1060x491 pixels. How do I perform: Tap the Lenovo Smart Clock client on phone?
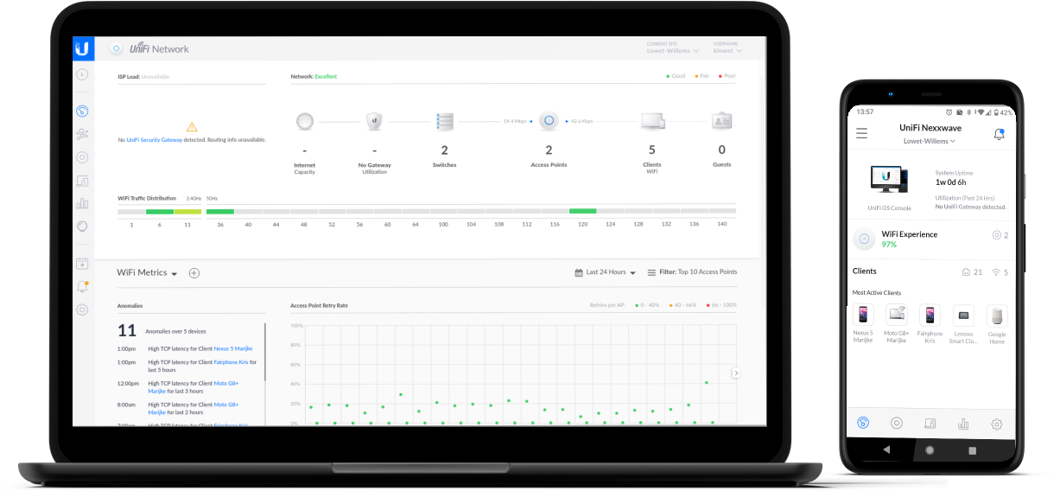963,324
